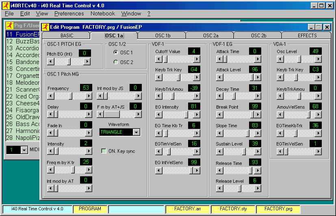Select the OSC 2 radio button

click(116, 62)
